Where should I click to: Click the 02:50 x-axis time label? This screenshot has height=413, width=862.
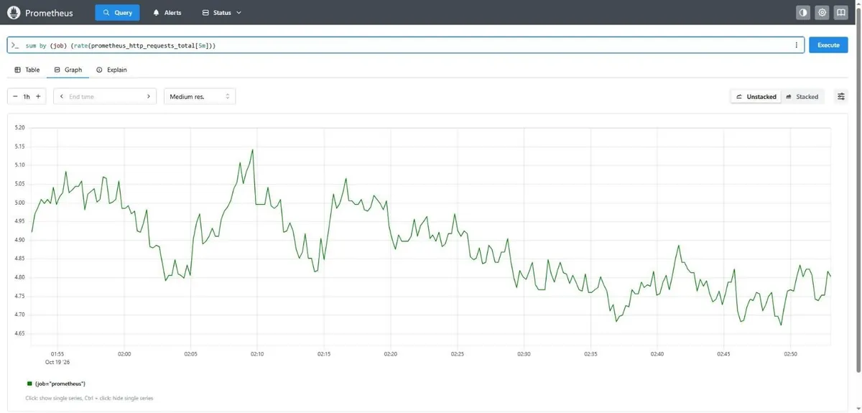pos(790,354)
